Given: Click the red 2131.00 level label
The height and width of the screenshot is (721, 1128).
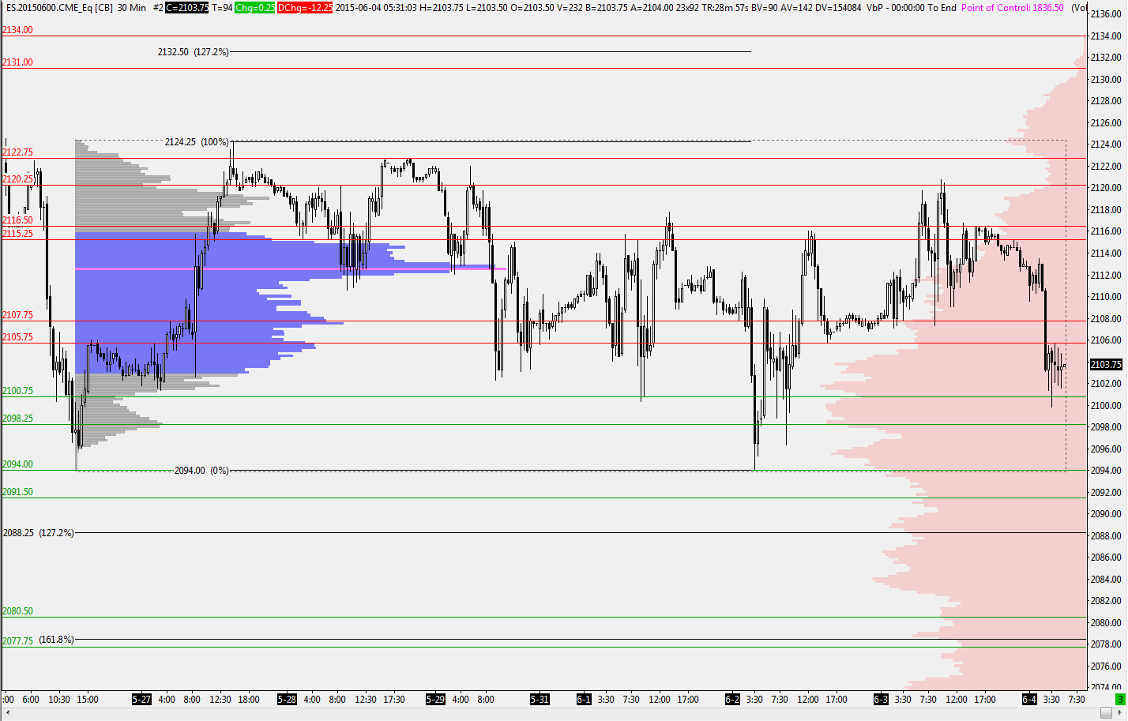Looking at the screenshot, I should tap(17, 62).
